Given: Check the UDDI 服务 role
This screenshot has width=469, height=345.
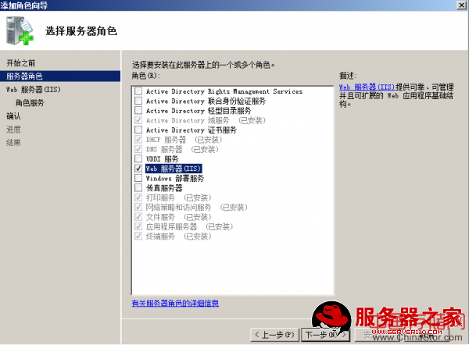Looking at the screenshot, I should click(x=139, y=158).
